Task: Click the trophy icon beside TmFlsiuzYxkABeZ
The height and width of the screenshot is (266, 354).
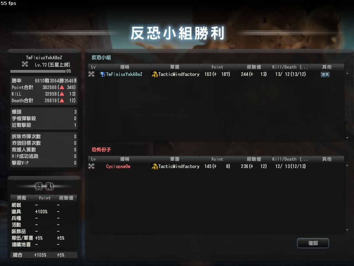Action: coord(102,74)
